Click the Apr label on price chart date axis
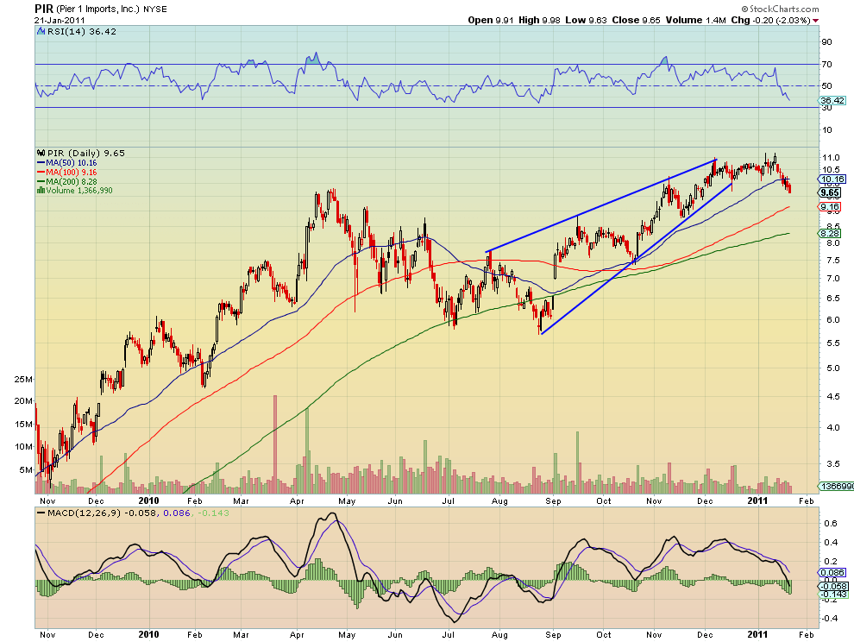This screenshot has width=854, height=642. [x=297, y=500]
